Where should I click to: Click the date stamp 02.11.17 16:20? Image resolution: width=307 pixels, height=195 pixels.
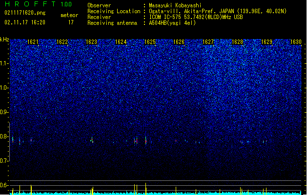coord(25,22)
